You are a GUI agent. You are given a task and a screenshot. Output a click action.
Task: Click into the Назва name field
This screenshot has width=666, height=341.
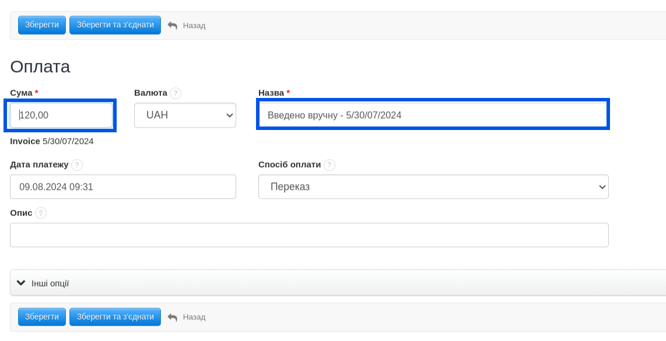point(433,115)
